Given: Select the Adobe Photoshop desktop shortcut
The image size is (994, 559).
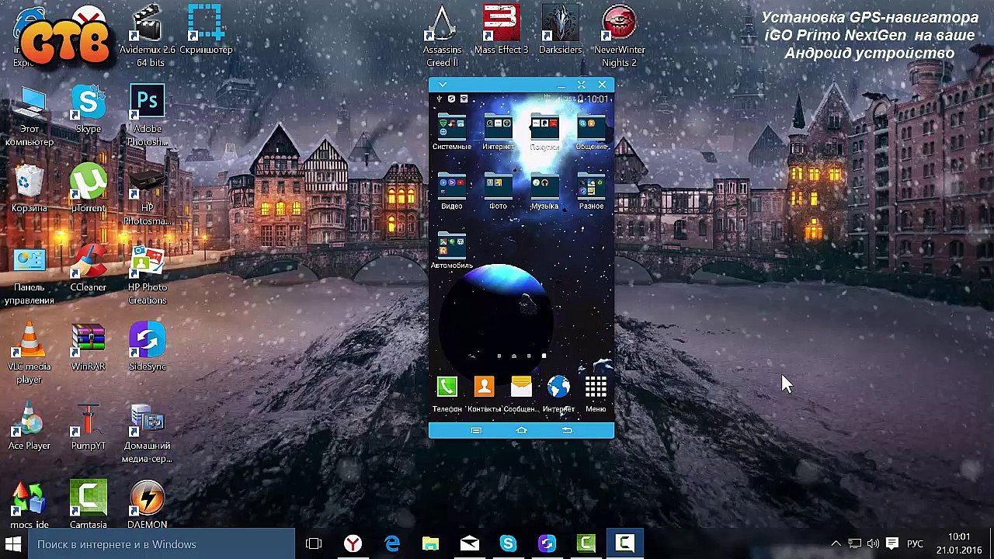Looking at the screenshot, I should coord(147,115).
